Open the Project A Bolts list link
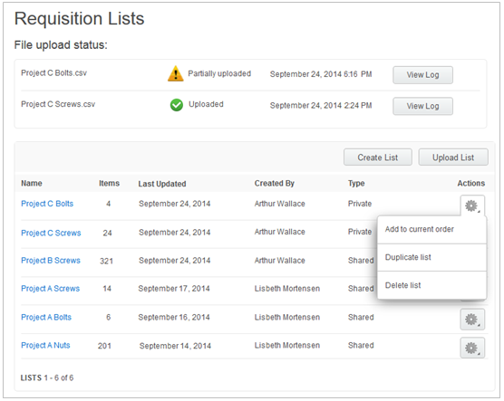This screenshot has width=504, height=401. pyautogui.click(x=46, y=317)
